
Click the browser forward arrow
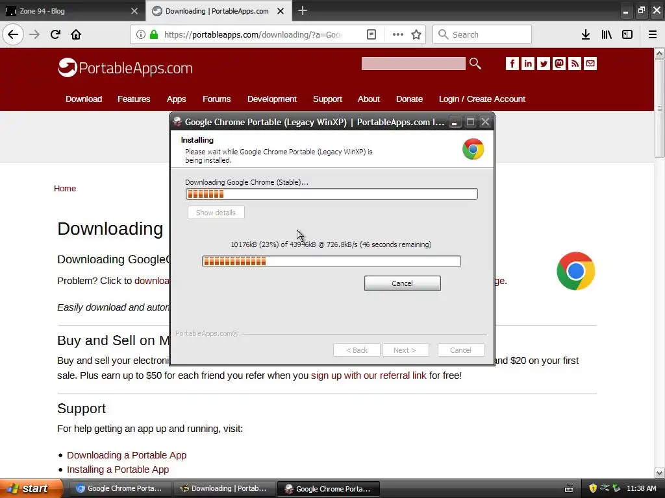click(34, 34)
